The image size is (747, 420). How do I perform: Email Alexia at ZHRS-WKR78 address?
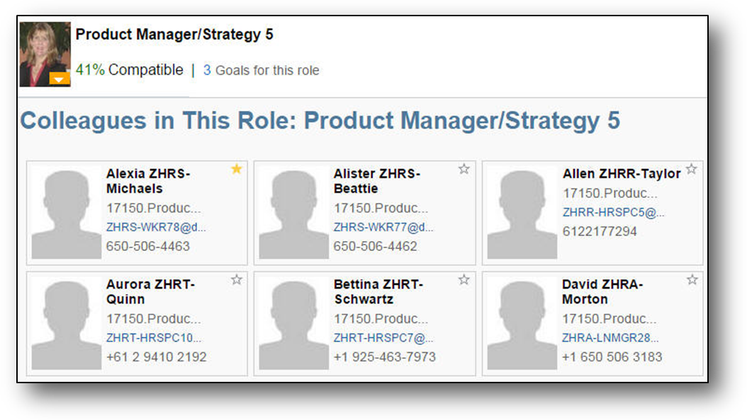pyautogui.click(x=156, y=228)
